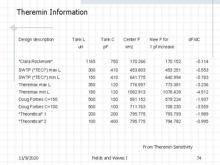Click new frequency 170.152
This screenshot has height=165, width=220.
(173, 61)
